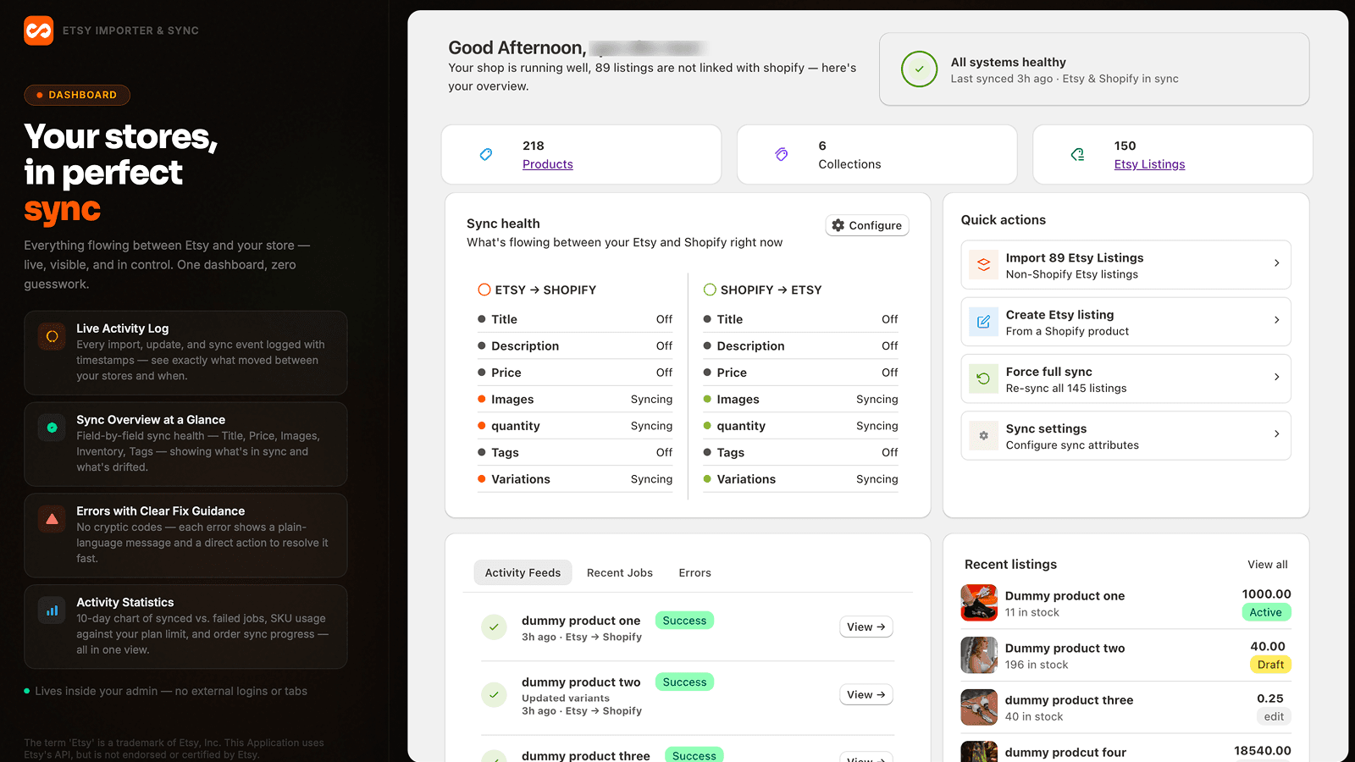The image size is (1355, 762).
Task: Click the Live Activity Log icon
Action: click(x=52, y=337)
